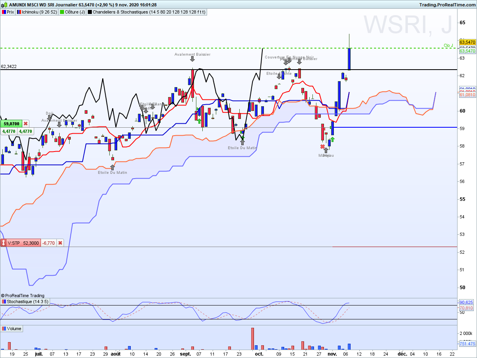Click the 61,0810 price axis tag
The height and width of the screenshot is (358, 477).
tap(467, 95)
